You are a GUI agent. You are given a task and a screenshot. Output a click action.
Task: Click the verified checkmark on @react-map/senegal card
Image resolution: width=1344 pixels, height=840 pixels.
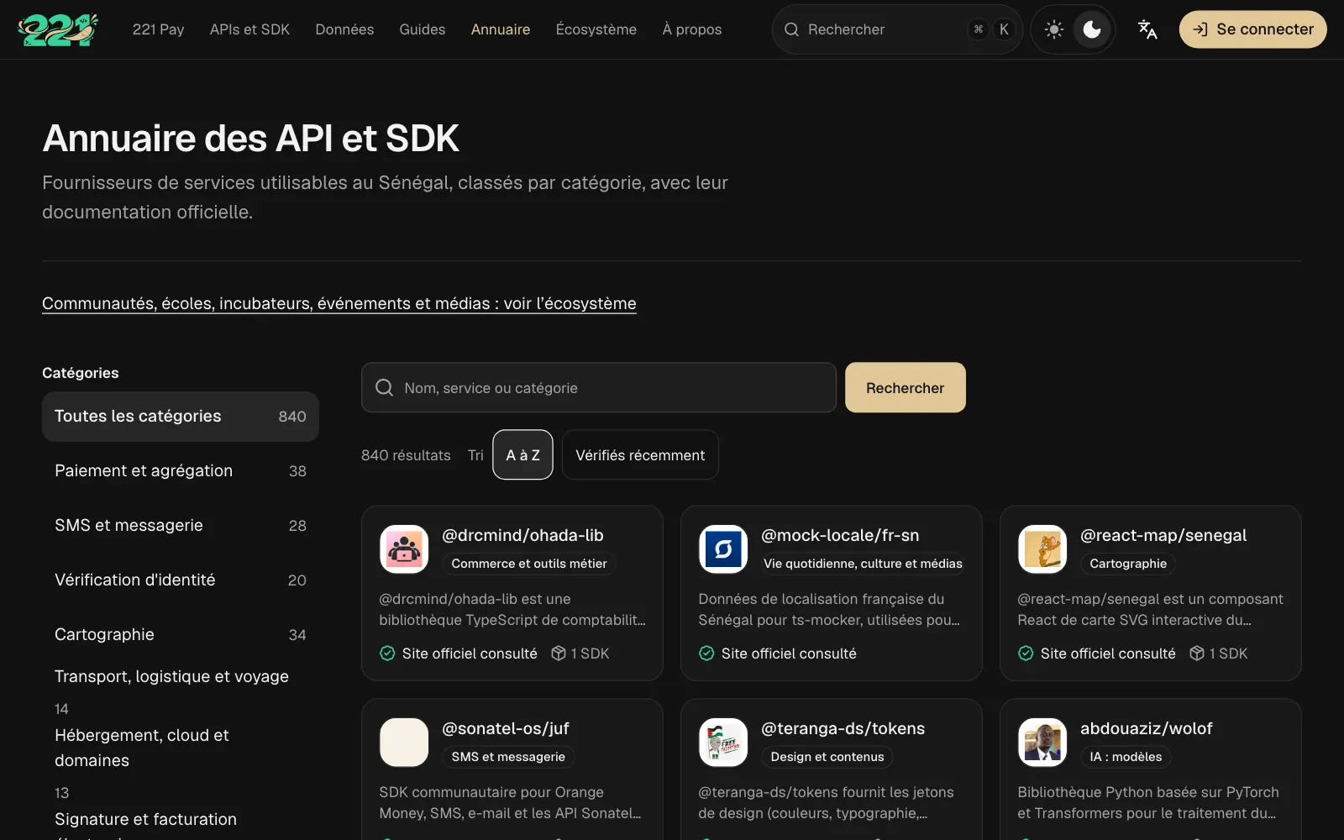point(1026,654)
